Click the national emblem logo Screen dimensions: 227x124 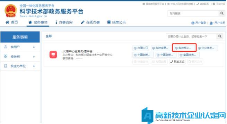click(x=11, y=11)
